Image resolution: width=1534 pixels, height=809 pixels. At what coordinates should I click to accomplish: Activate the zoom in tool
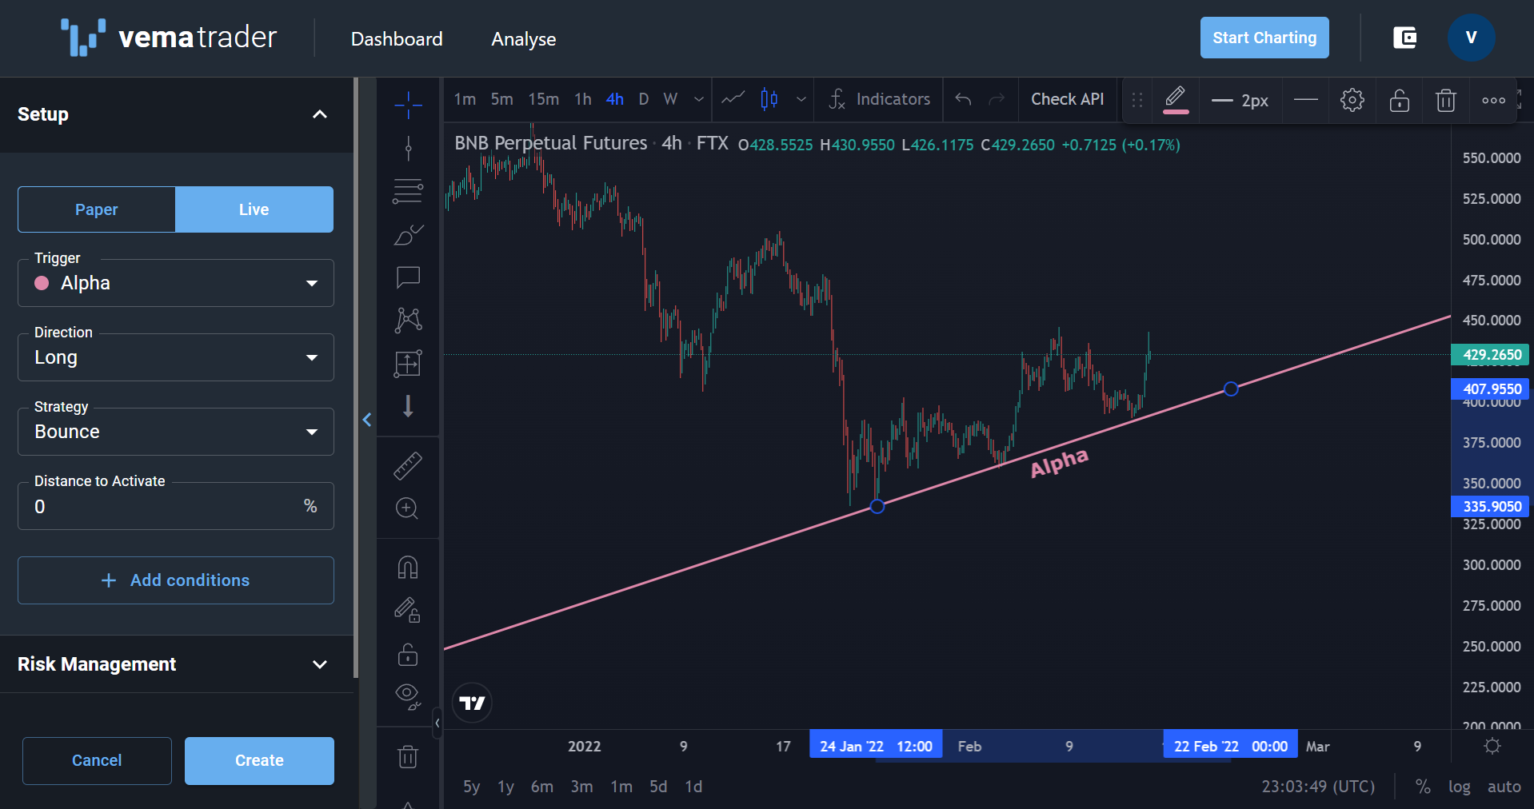(408, 508)
